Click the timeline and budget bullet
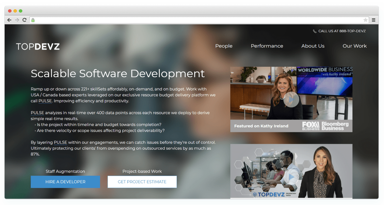384x205 pixels. pos(98,125)
